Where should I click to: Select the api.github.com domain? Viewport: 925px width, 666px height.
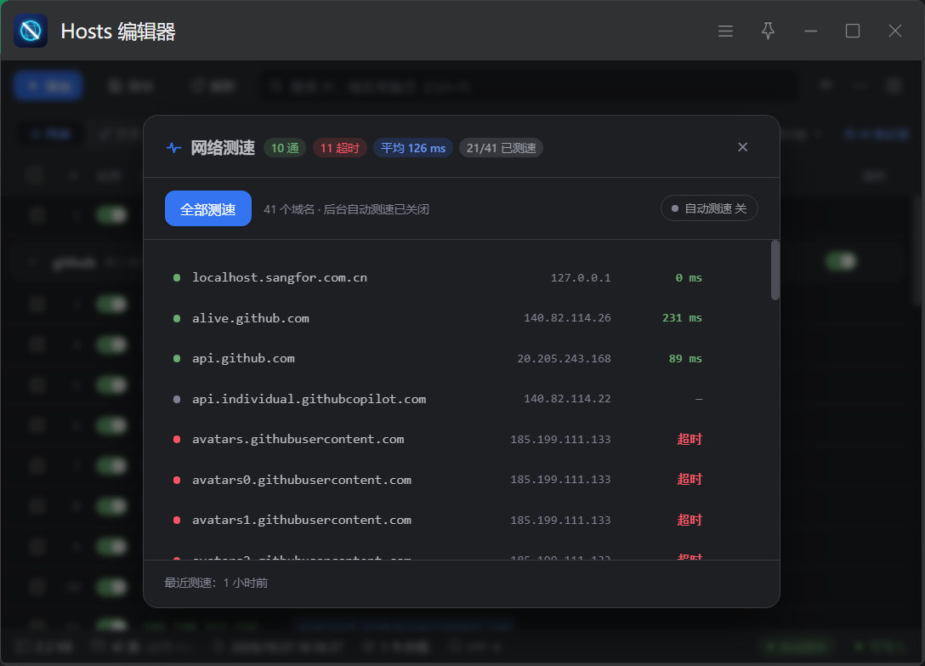click(x=243, y=358)
